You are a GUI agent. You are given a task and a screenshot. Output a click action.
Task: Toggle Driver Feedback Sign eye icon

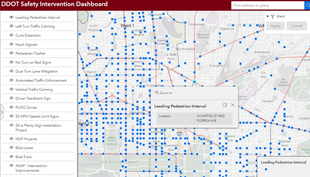pos(12,98)
